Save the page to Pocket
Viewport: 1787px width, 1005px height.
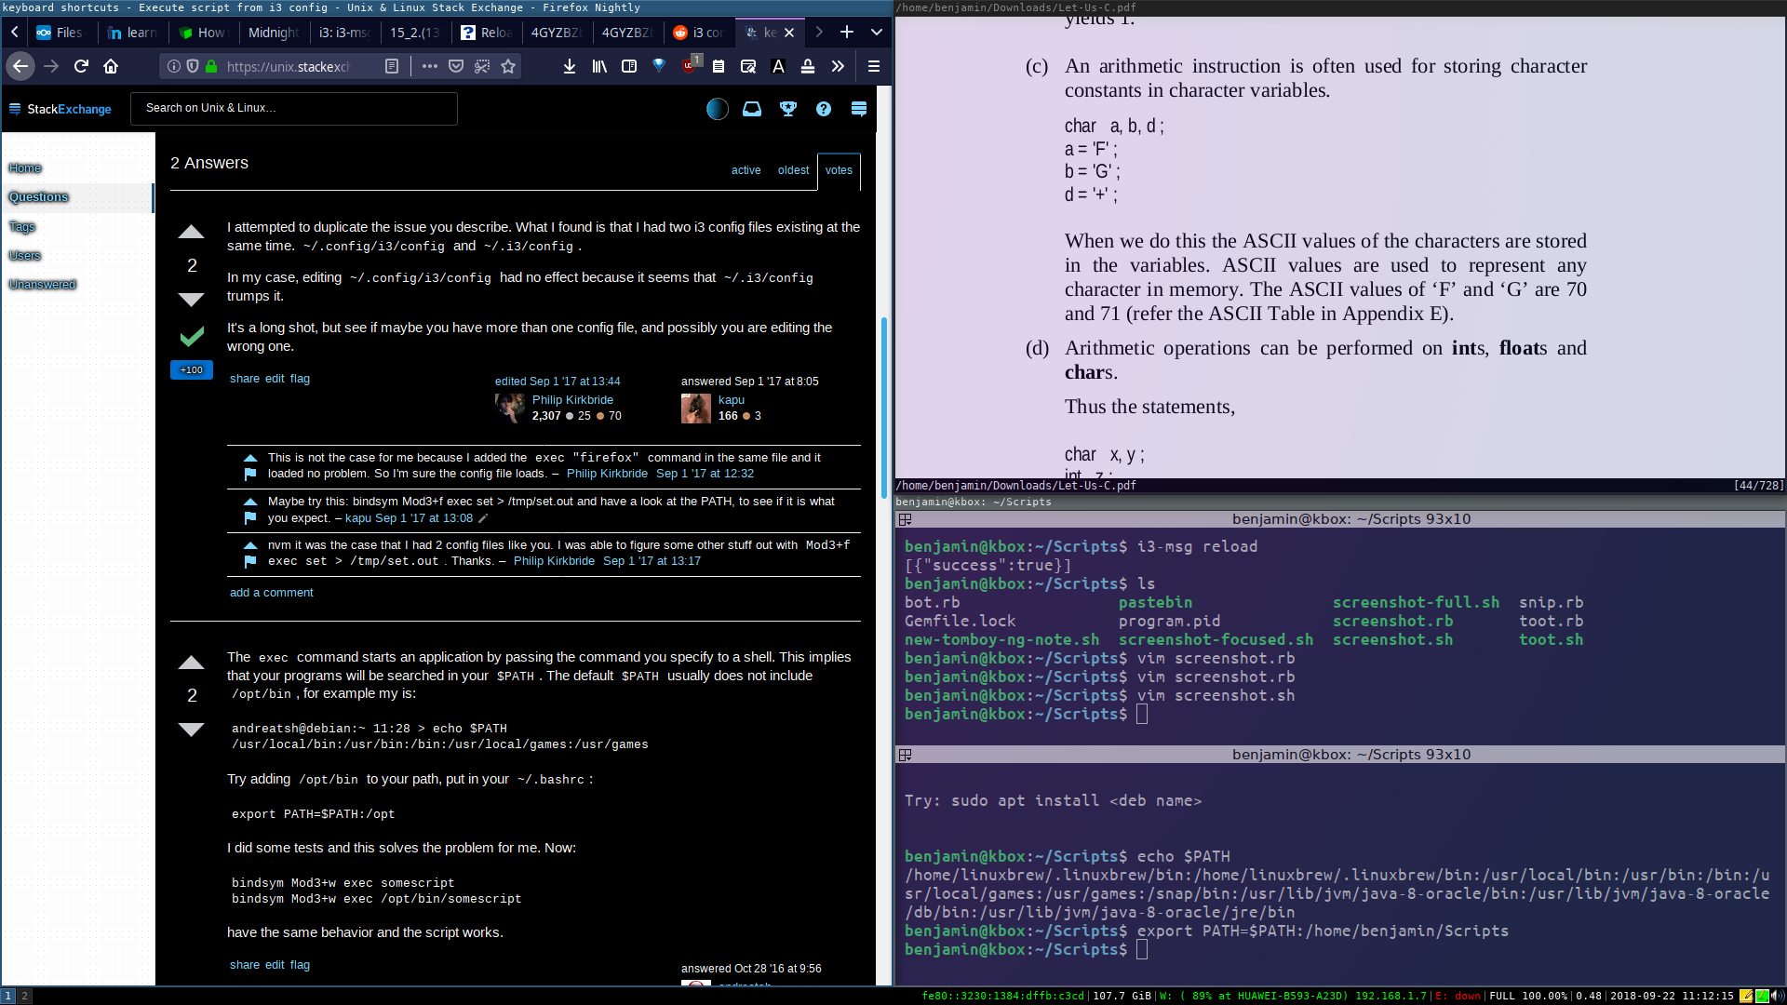point(456,66)
